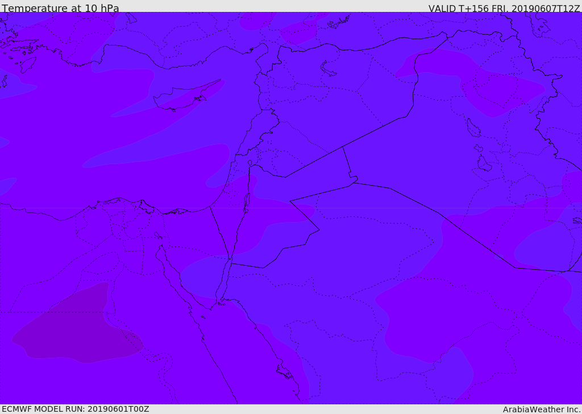Click the 'Temperature at 10 hPa' title text

click(60, 8)
